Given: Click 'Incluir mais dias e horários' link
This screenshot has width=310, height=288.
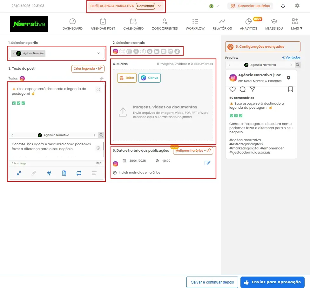Looking at the screenshot, I should click(x=139, y=173).
